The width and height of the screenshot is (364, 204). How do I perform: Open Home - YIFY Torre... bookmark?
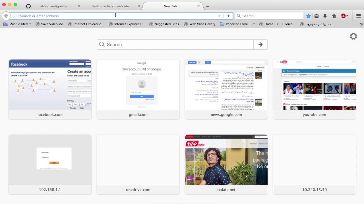pos(277,24)
